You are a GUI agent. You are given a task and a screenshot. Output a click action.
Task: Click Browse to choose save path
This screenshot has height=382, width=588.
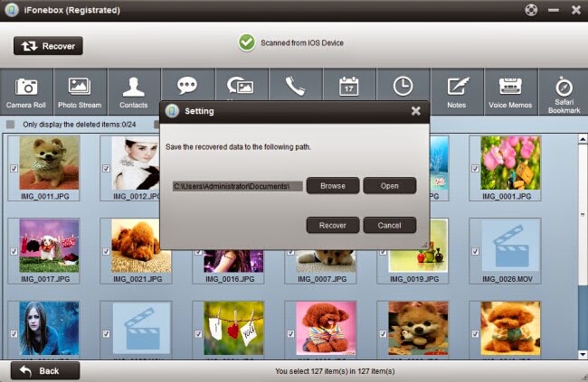[x=333, y=186]
